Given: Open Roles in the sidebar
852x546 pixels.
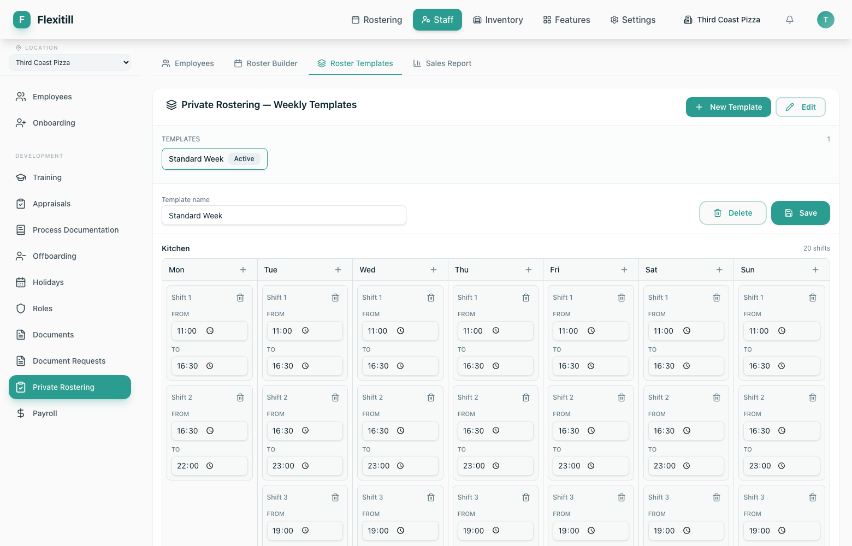Looking at the screenshot, I should 70,308.
